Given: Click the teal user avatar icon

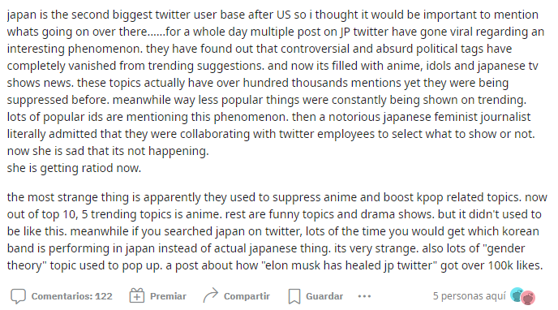Looking at the screenshot, I should (x=516, y=295).
